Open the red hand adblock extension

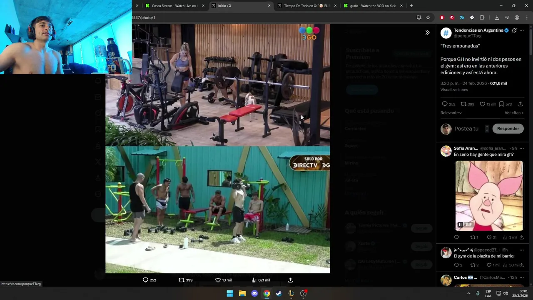point(442,17)
